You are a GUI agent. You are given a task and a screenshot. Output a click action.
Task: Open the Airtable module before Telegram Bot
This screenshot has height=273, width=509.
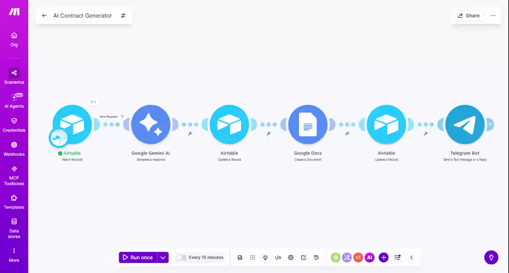386,124
